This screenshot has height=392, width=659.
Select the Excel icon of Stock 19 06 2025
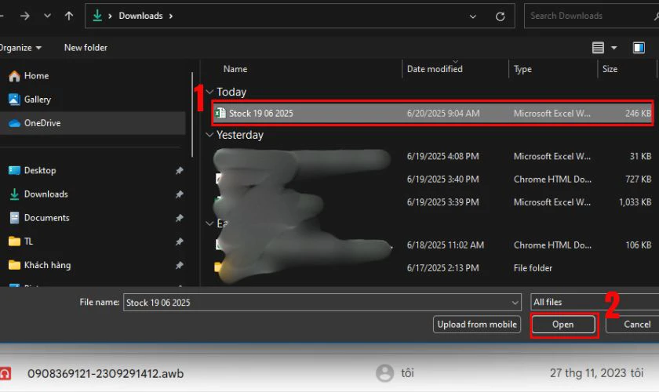click(x=220, y=114)
